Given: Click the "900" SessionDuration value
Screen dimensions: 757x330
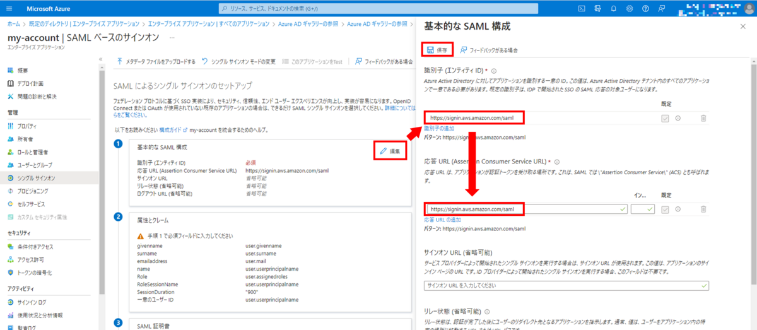Looking at the screenshot, I should 252,292.
